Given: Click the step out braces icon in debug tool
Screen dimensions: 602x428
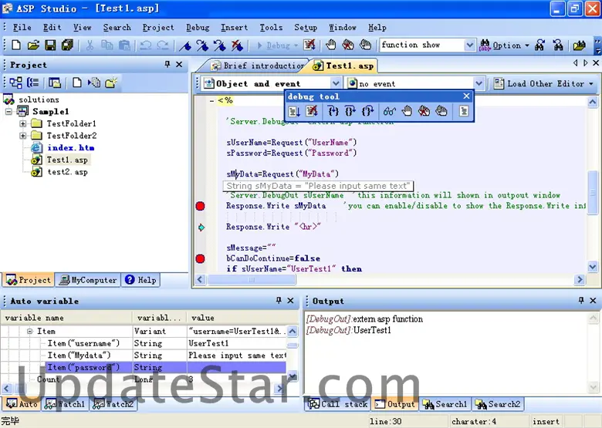Looking at the screenshot, I should (368, 111).
